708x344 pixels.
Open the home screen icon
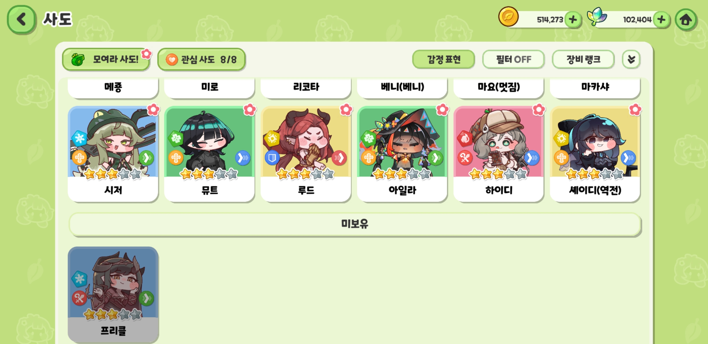point(686,20)
